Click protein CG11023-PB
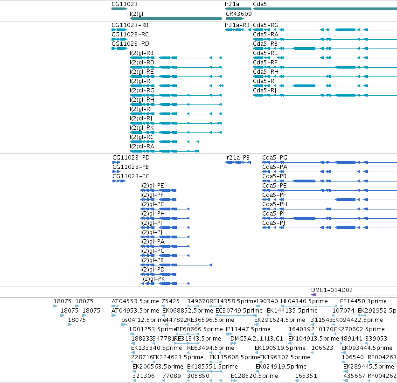The height and width of the screenshot is (383, 397). coord(117,172)
